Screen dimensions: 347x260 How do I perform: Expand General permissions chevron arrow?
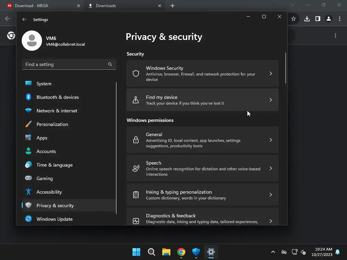(x=271, y=140)
